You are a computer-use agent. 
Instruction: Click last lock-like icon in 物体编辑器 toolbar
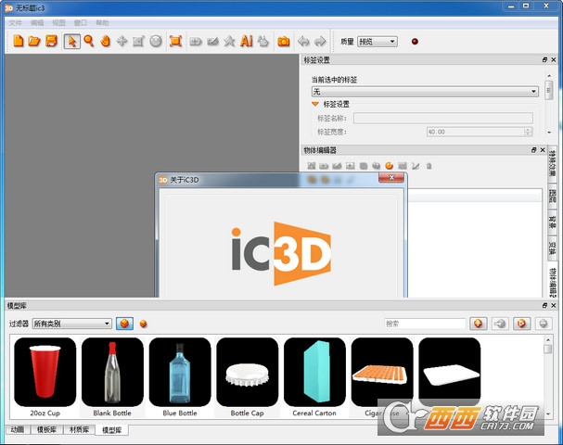pyautogui.click(x=429, y=166)
